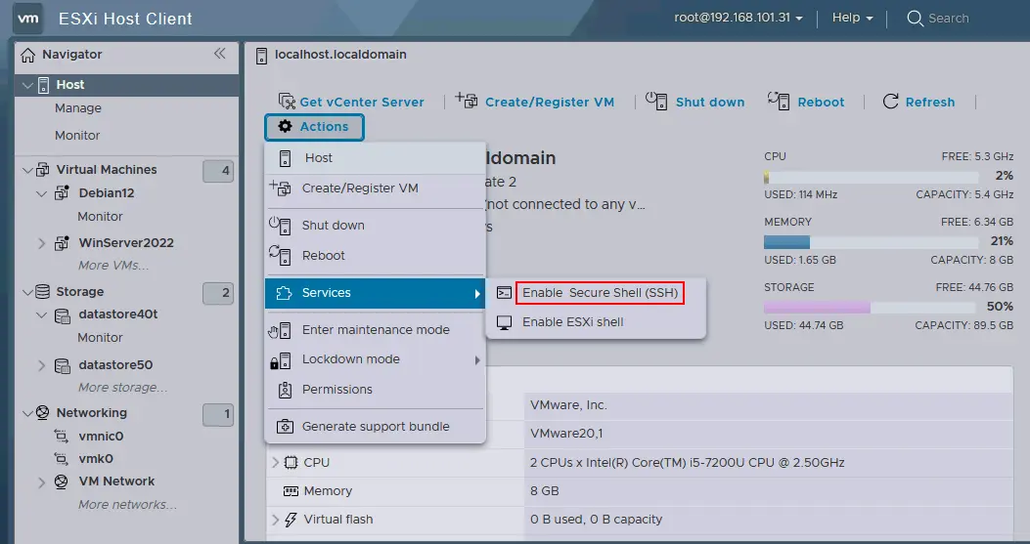Collapse the Navigator panel with double-chevron icon
The image size is (1030, 544).
219,54
